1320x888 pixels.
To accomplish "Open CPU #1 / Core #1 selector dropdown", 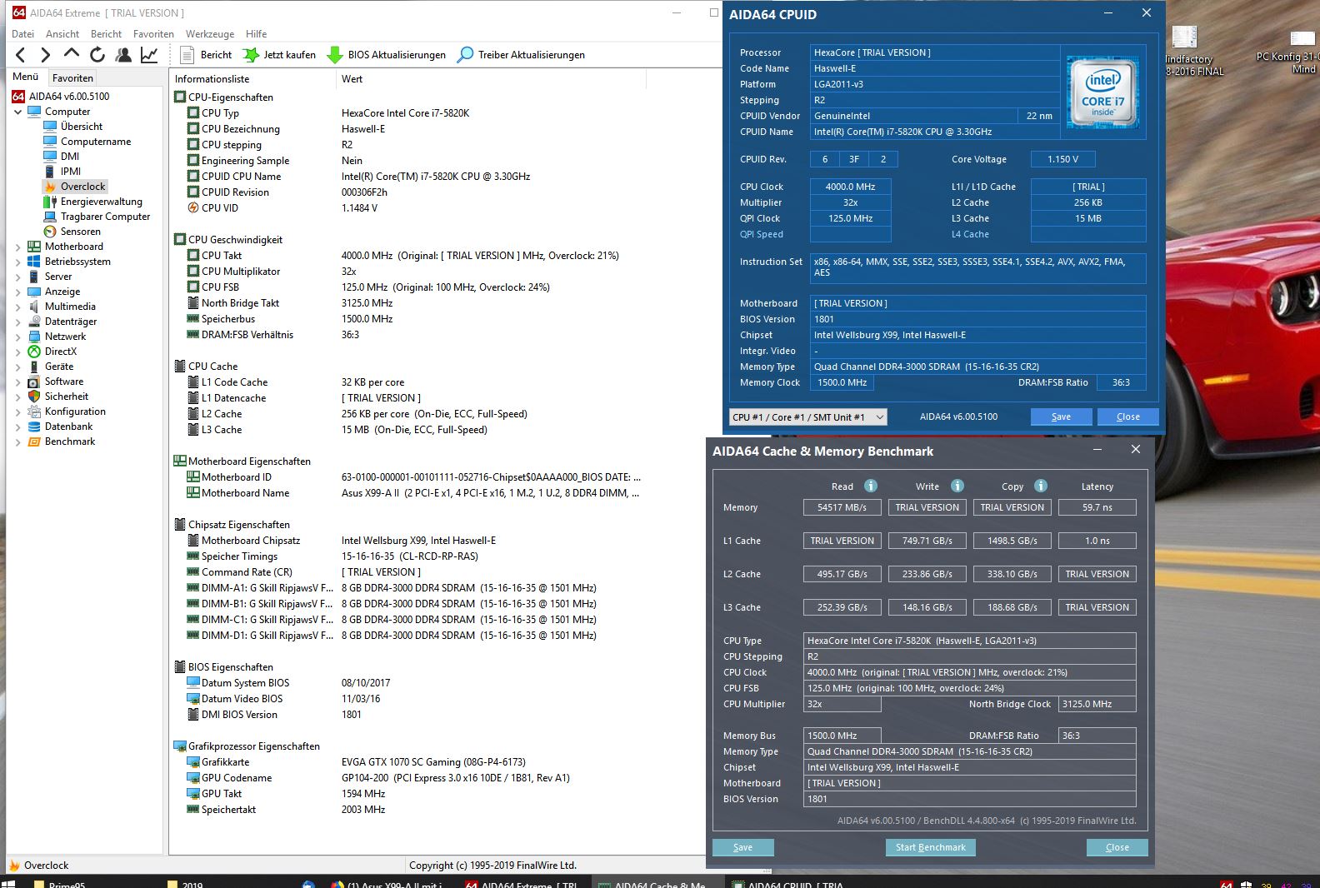I will click(x=807, y=417).
